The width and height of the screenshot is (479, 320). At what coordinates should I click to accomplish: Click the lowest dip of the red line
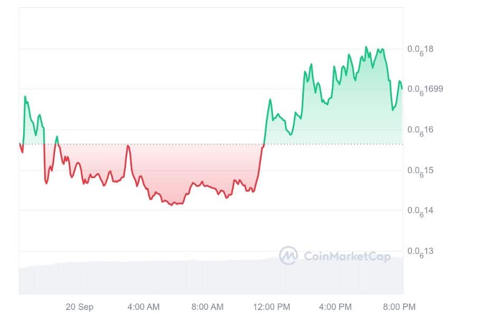(x=171, y=205)
